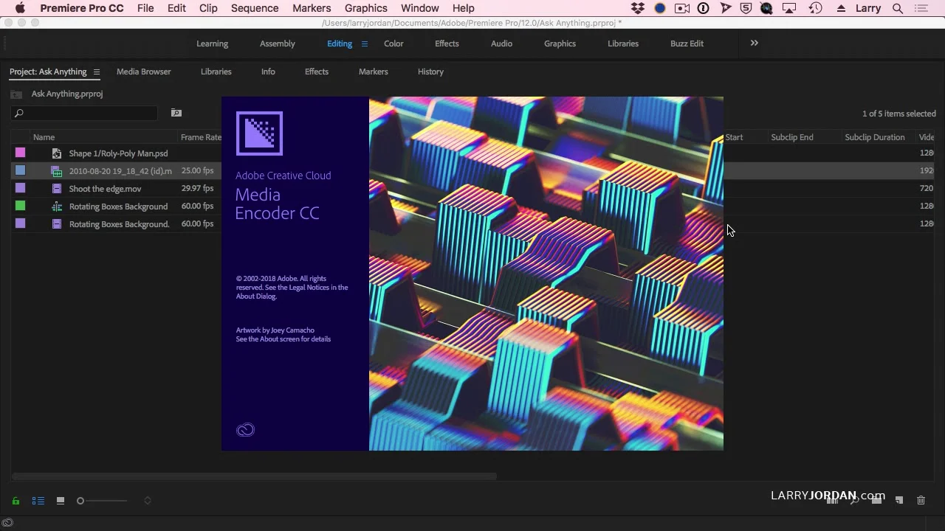Click the Delete trash icon in project panel
The image size is (945, 531).
click(x=921, y=500)
